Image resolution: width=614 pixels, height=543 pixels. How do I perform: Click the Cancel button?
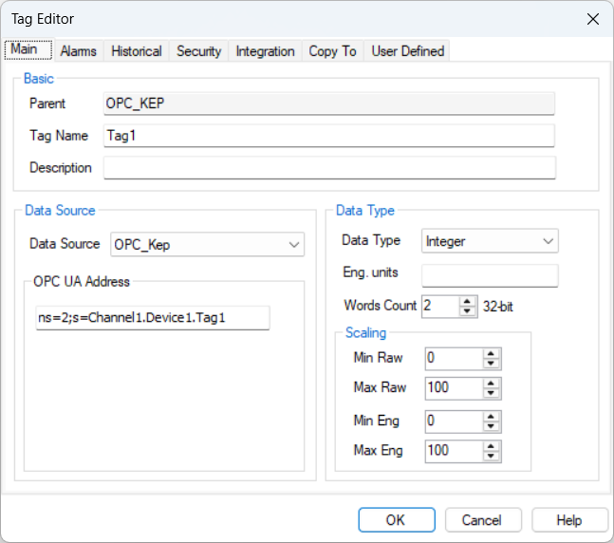pos(481,520)
